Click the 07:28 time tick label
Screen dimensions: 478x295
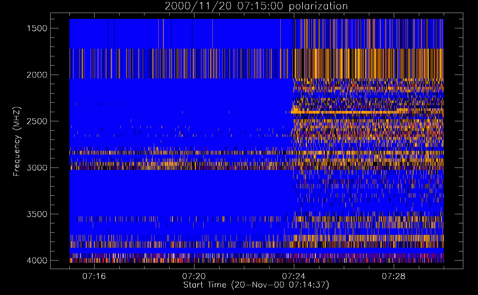[x=394, y=276]
